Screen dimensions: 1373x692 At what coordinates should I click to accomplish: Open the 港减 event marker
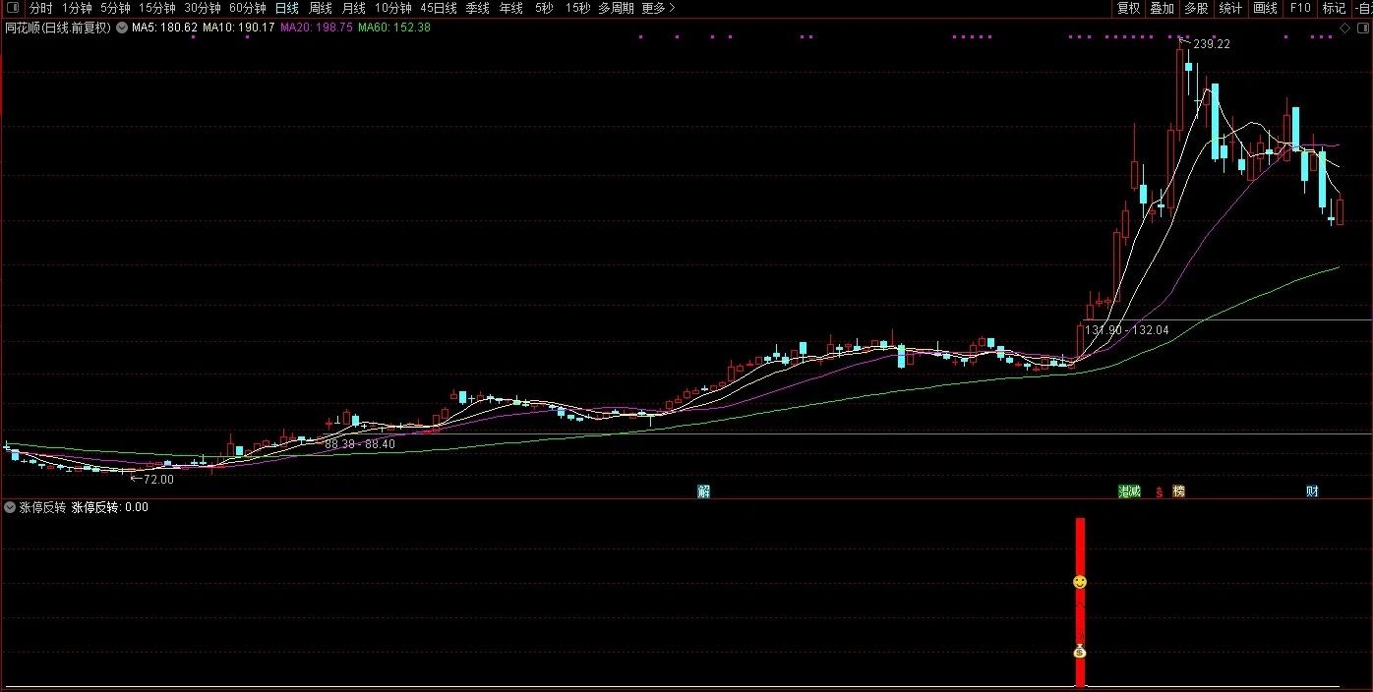1129,491
